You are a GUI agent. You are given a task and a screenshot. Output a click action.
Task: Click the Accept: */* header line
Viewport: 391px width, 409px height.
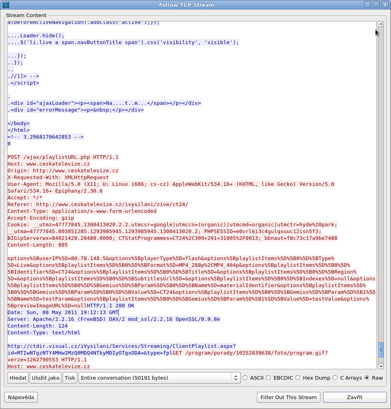point(25,197)
